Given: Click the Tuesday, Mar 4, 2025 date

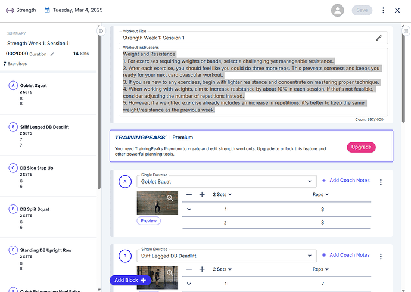Looking at the screenshot, I should [x=78, y=10].
